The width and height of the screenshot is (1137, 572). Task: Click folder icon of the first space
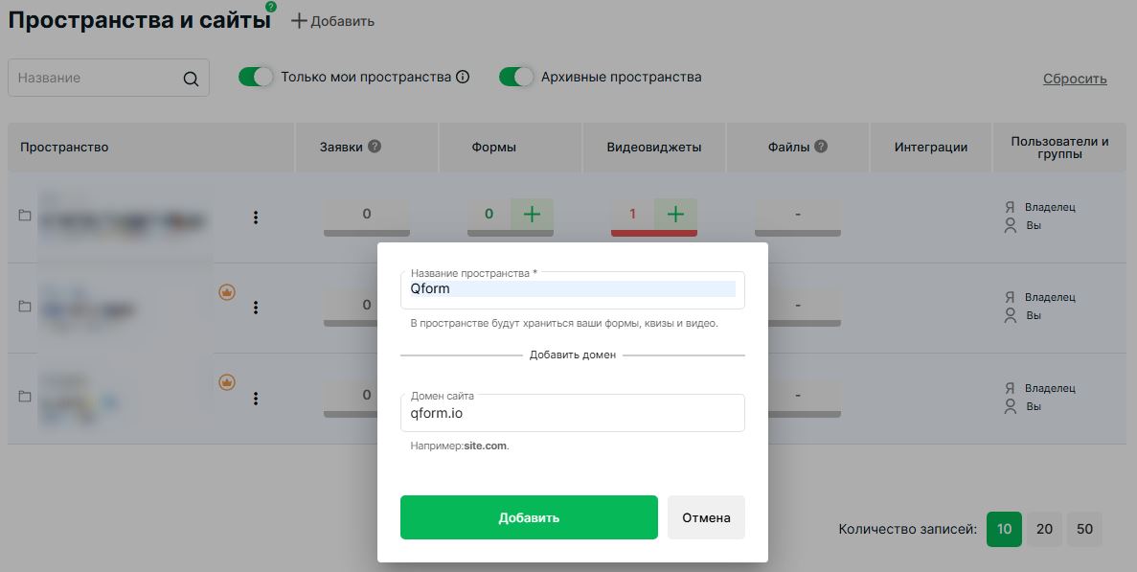[25, 216]
